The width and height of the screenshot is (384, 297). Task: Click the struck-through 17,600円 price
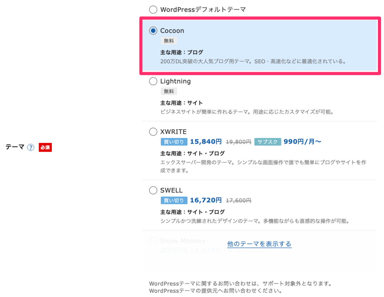tap(238, 200)
